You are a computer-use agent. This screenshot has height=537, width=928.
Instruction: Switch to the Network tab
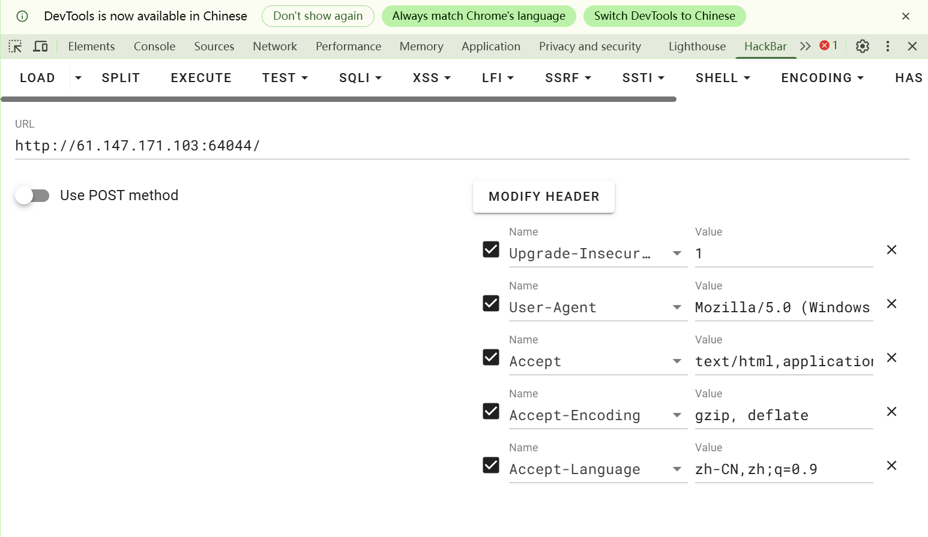pyautogui.click(x=274, y=46)
